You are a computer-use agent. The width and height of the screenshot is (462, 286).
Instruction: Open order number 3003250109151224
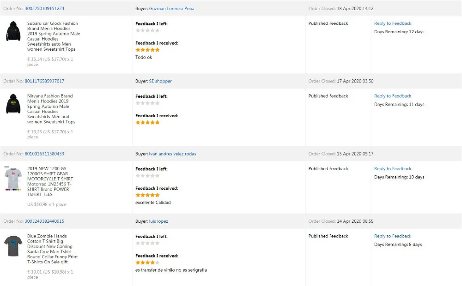coord(44,8)
